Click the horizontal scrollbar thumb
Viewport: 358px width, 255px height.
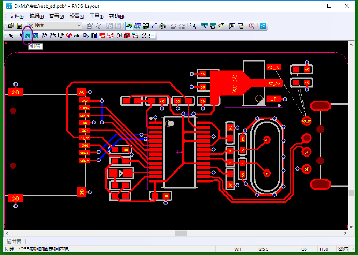(181, 233)
